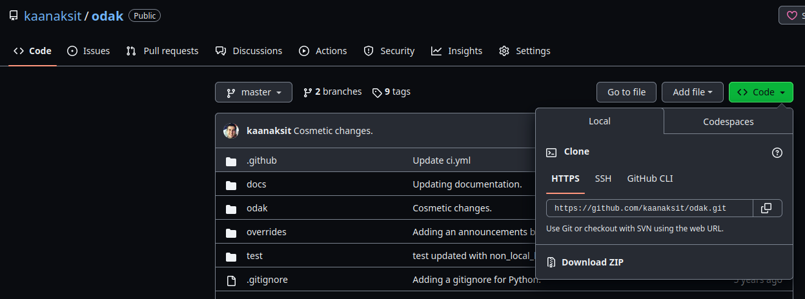The width and height of the screenshot is (805, 299).
Task: Open the test folder
Action: [x=254, y=256]
